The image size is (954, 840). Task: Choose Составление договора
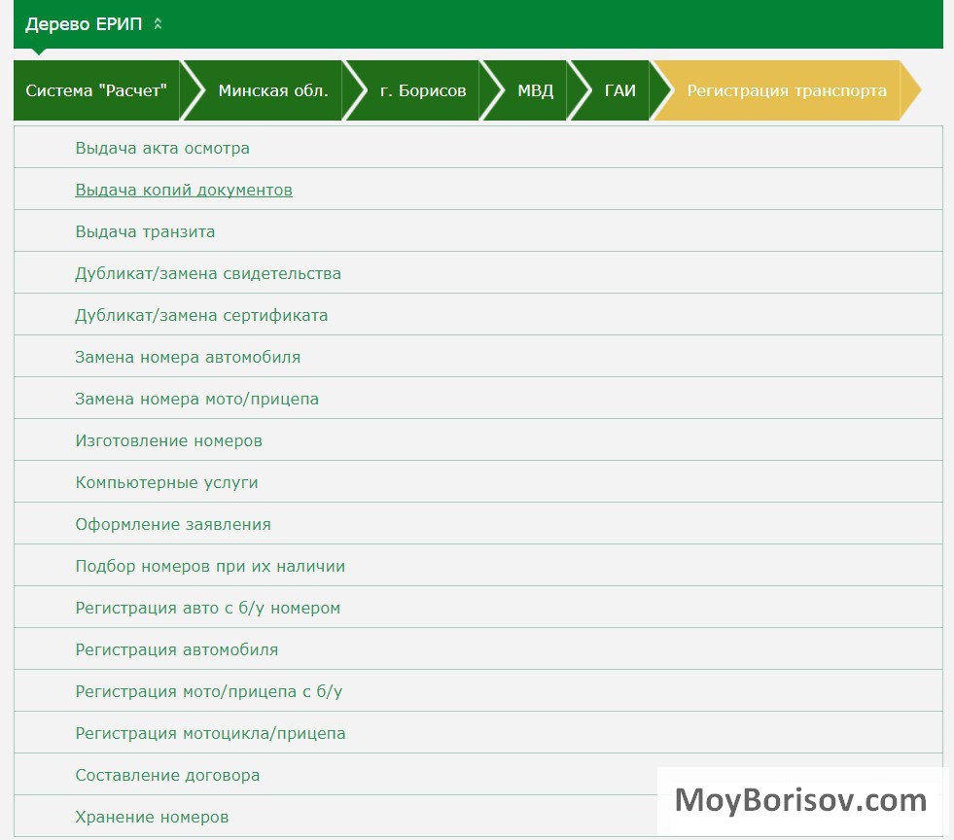click(167, 775)
